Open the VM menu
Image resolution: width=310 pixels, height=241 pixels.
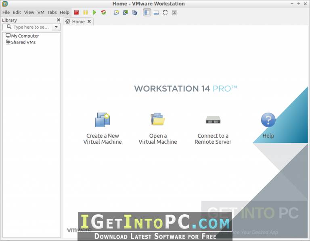[x=41, y=12]
